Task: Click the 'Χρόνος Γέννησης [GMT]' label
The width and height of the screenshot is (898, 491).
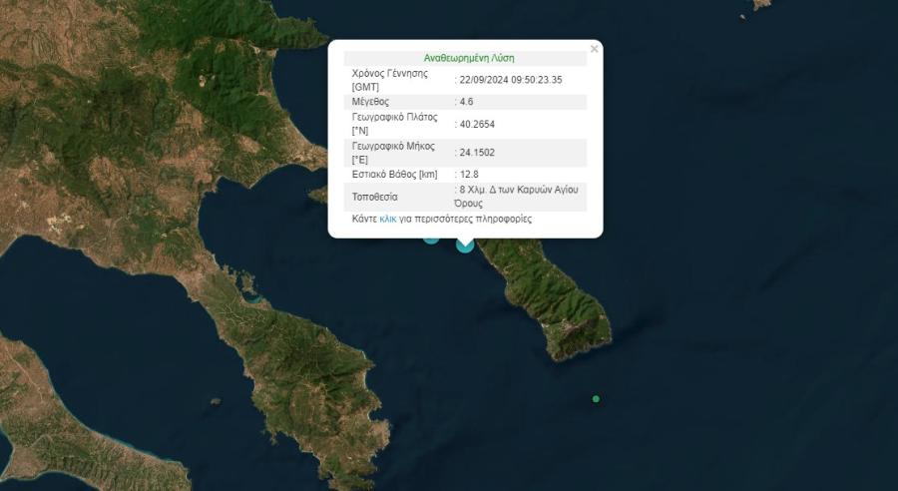Action: click(389, 80)
